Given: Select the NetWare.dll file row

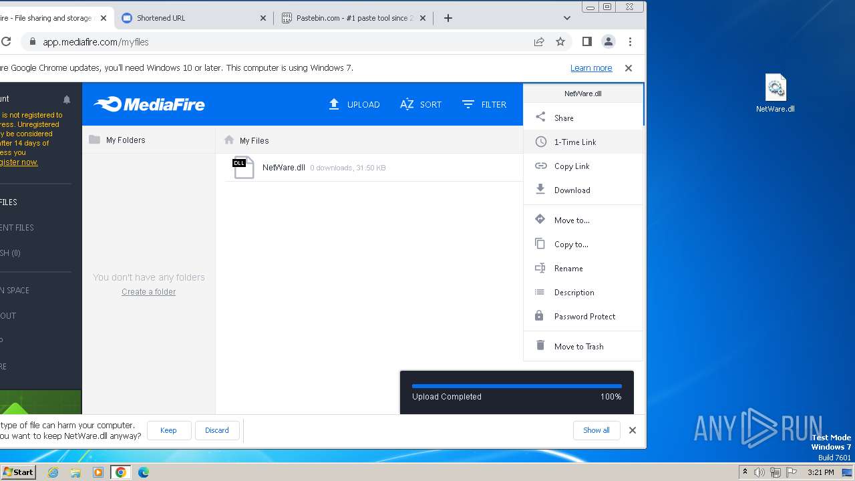Looking at the screenshot, I should [373, 168].
